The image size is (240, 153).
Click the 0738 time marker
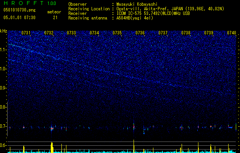(x=186, y=33)
